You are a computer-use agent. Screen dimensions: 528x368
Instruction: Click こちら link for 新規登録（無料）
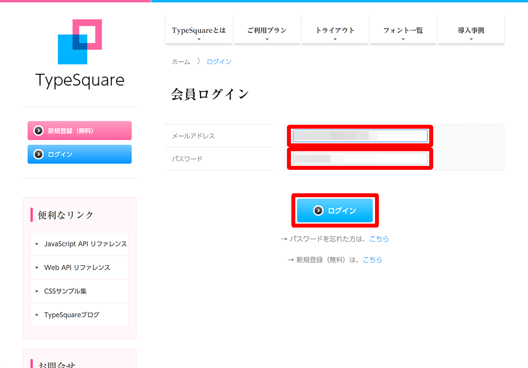point(372,260)
